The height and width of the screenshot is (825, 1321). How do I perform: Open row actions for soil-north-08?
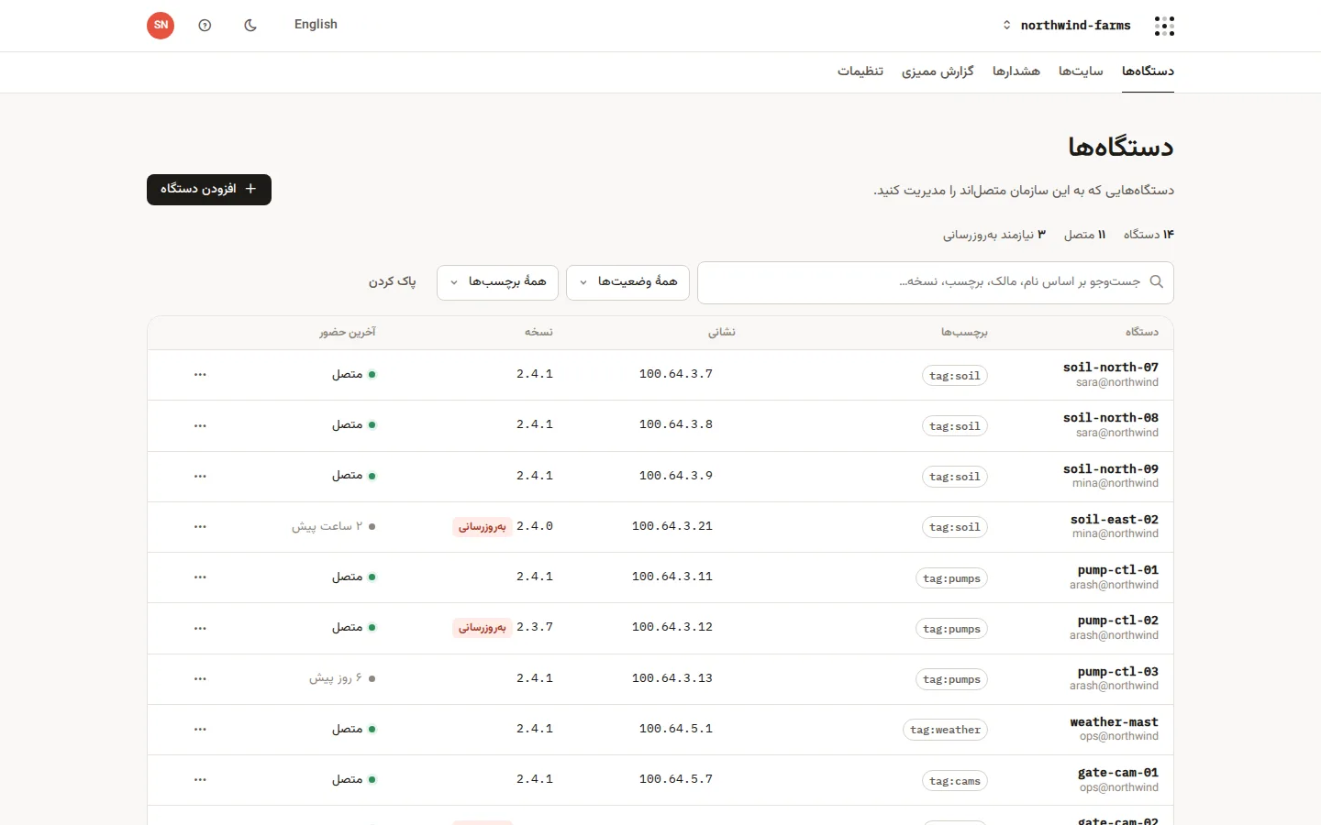[x=200, y=425]
